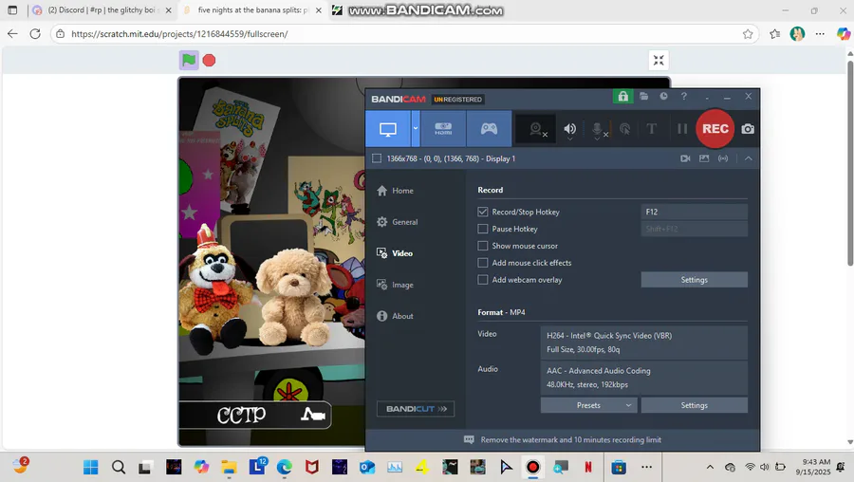The width and height of the screenshot is (854, 482).
Task: Enable Add mouse click effects checkbox
Action: 483,263
